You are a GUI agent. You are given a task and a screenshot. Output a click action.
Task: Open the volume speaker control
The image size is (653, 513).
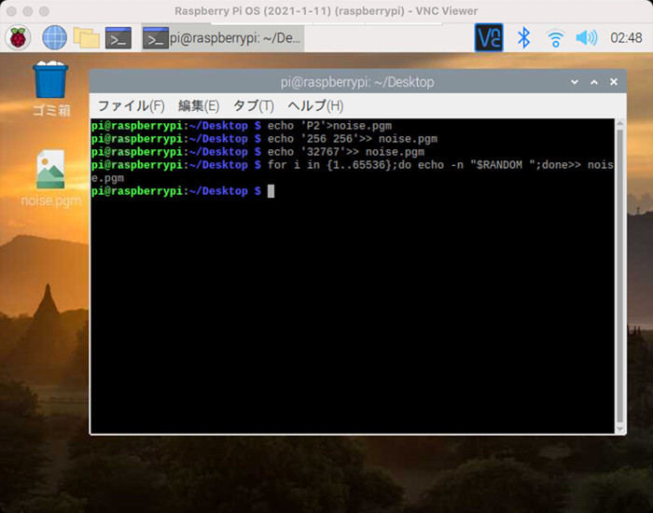tap(587, 38)
